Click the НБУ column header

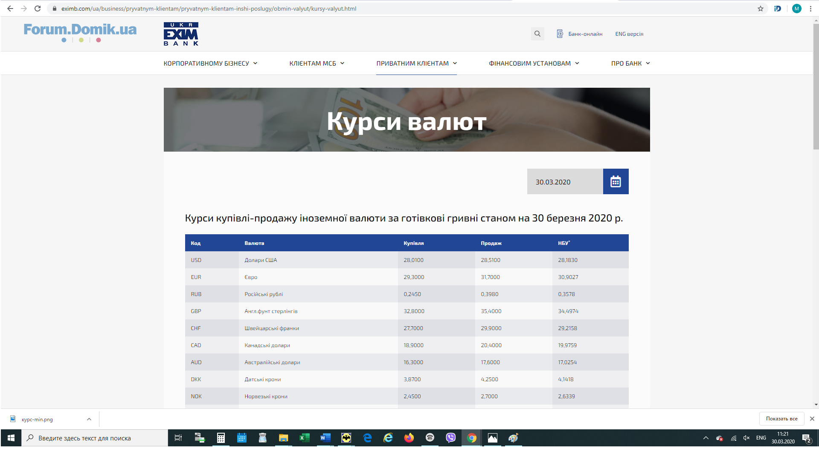[564, 243]
